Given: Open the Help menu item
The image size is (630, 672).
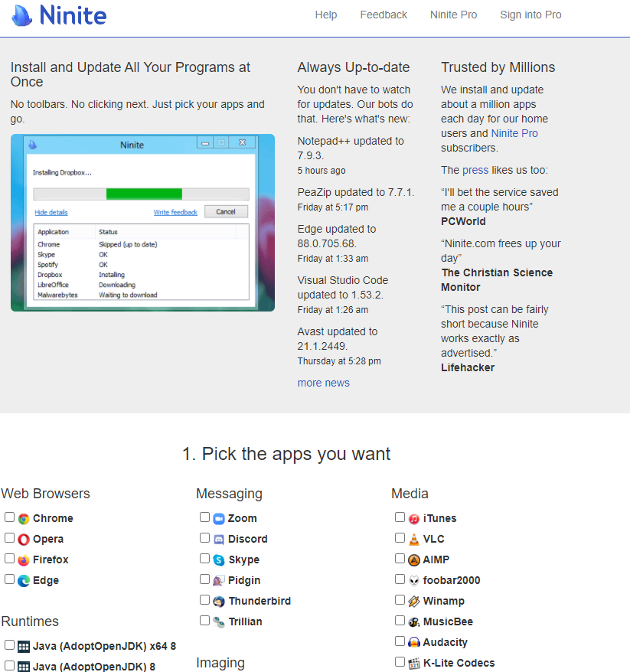Looking at the screenshot, I should click(326, 15).
